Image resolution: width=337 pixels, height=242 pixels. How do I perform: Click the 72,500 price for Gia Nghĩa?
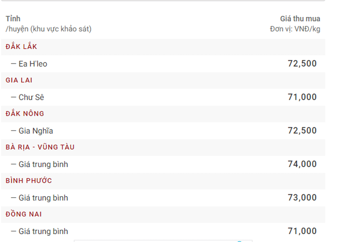tap(302, 131)
